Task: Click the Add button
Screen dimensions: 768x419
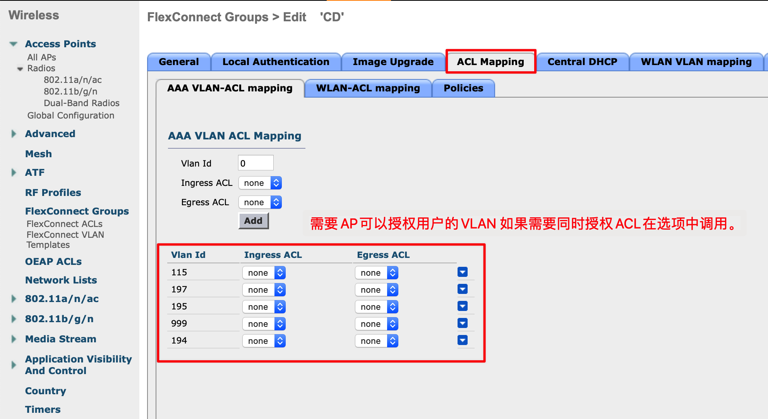Action: click(x=253, y=221)
